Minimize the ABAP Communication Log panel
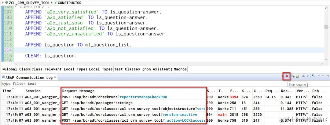The width and height of the screenshot is (330, 125). tap(324, 75)
